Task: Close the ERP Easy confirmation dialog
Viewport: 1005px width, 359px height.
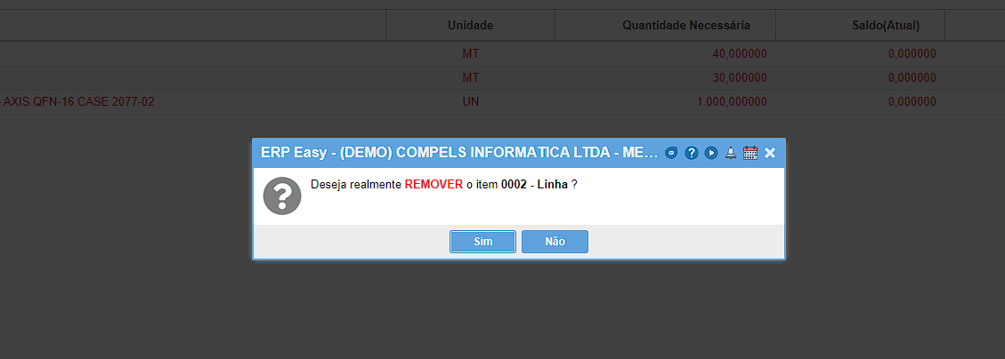Action: [770, 153]
